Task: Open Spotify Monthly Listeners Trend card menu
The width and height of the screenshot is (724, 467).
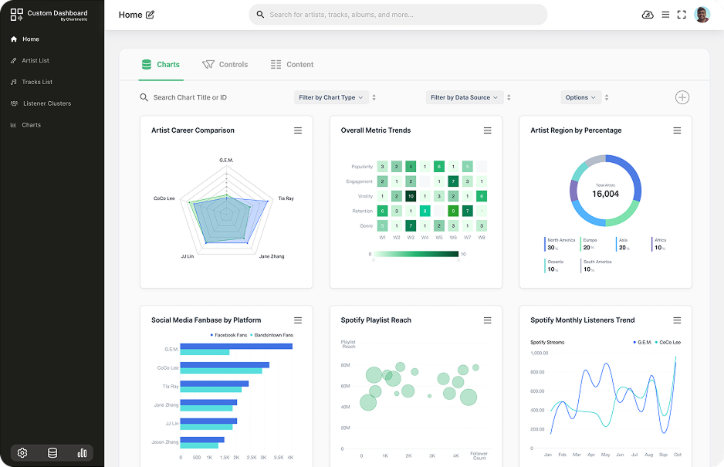Action: tap(677, 320)
